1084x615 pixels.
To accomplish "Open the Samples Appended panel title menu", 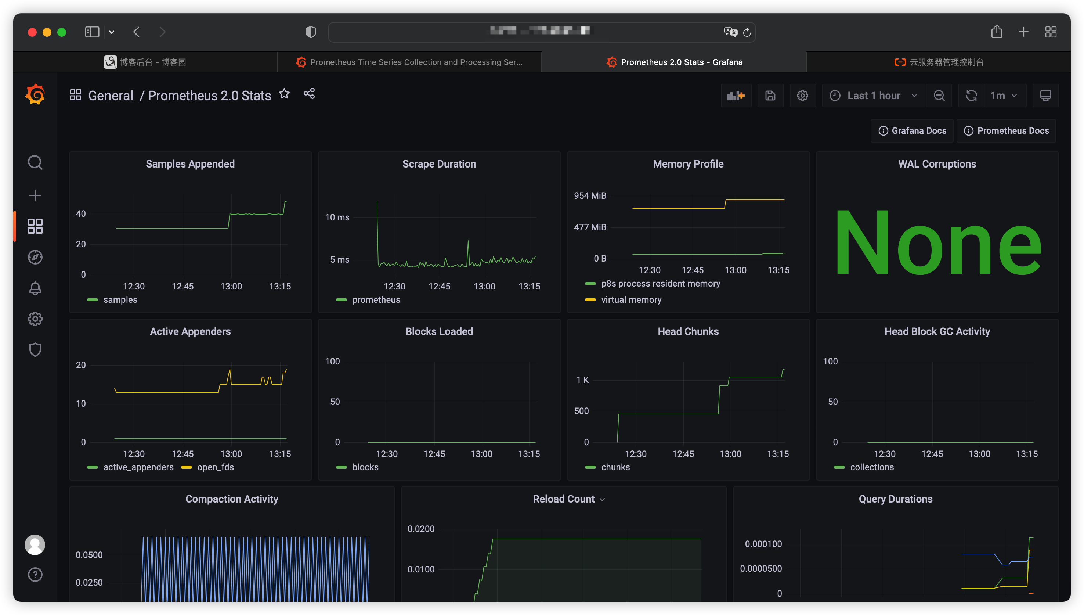I will [x=190, y=164].
